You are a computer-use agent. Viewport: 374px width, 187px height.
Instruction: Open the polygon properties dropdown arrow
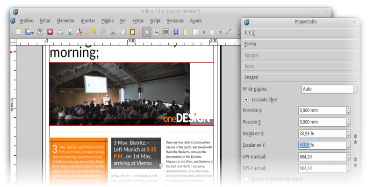(x=220, y=32)
